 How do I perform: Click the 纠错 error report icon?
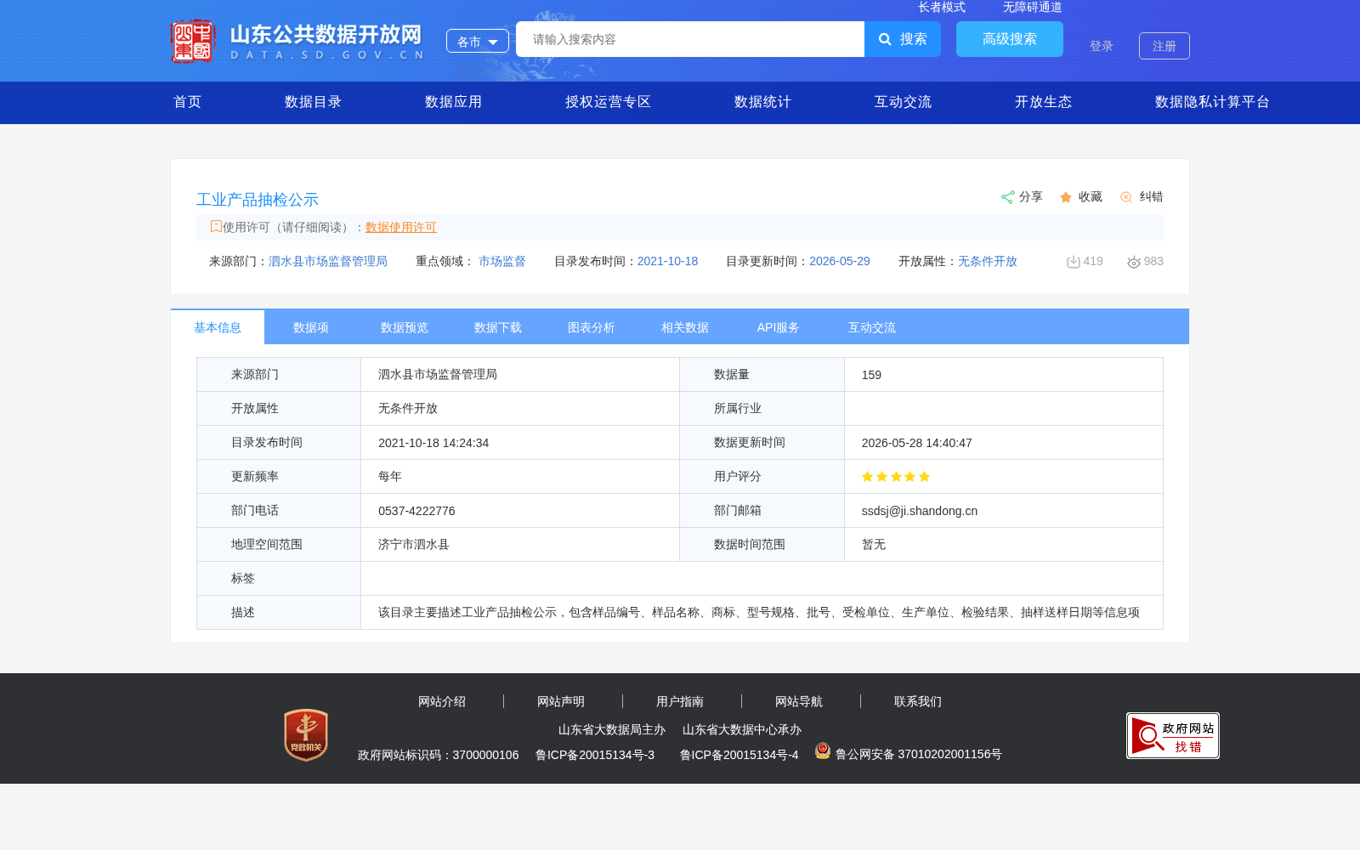click(1126, 197)
